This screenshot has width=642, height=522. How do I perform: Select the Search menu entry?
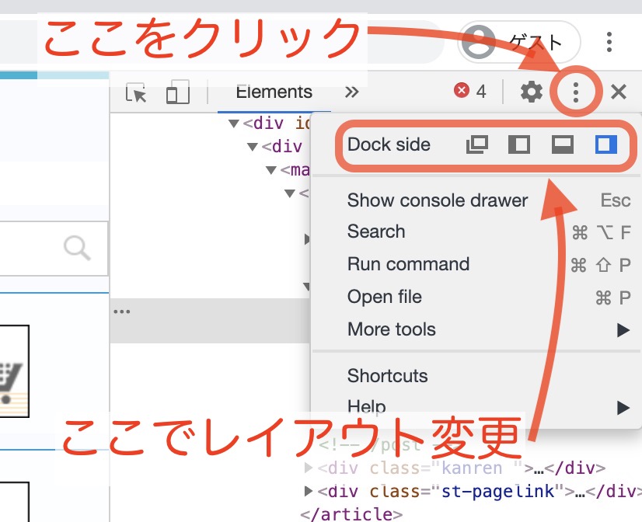click(x=476, y=232)
